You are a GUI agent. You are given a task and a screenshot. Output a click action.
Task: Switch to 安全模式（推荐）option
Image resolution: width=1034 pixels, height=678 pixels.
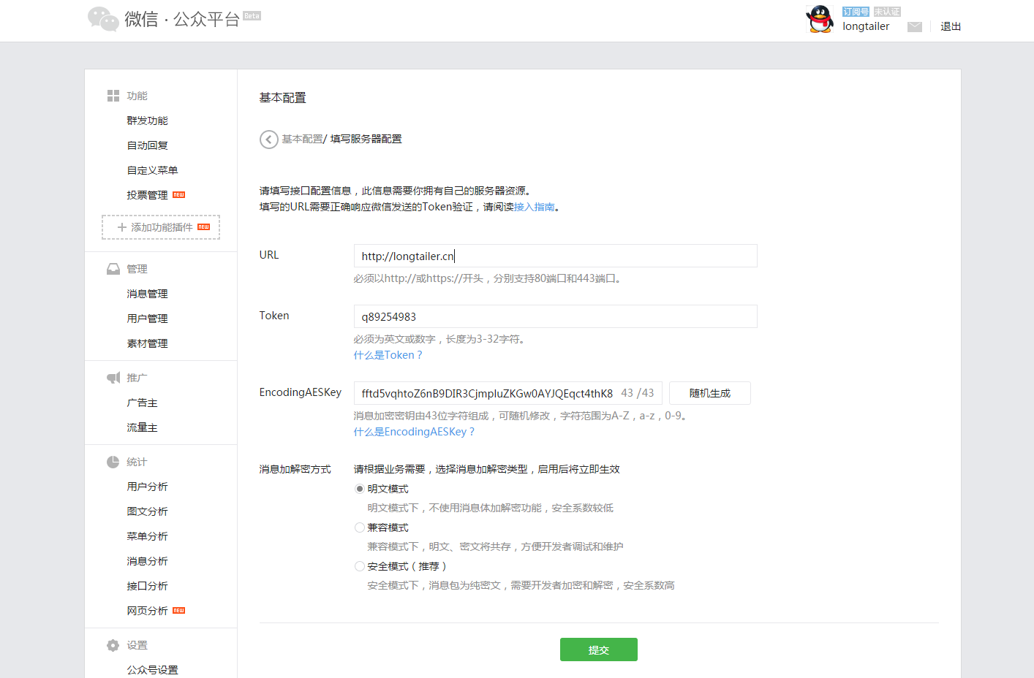(359, 565)
